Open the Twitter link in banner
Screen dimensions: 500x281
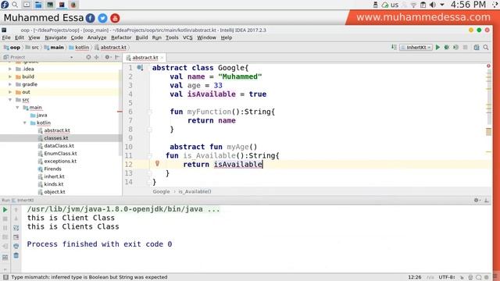[x=102, y=18]
